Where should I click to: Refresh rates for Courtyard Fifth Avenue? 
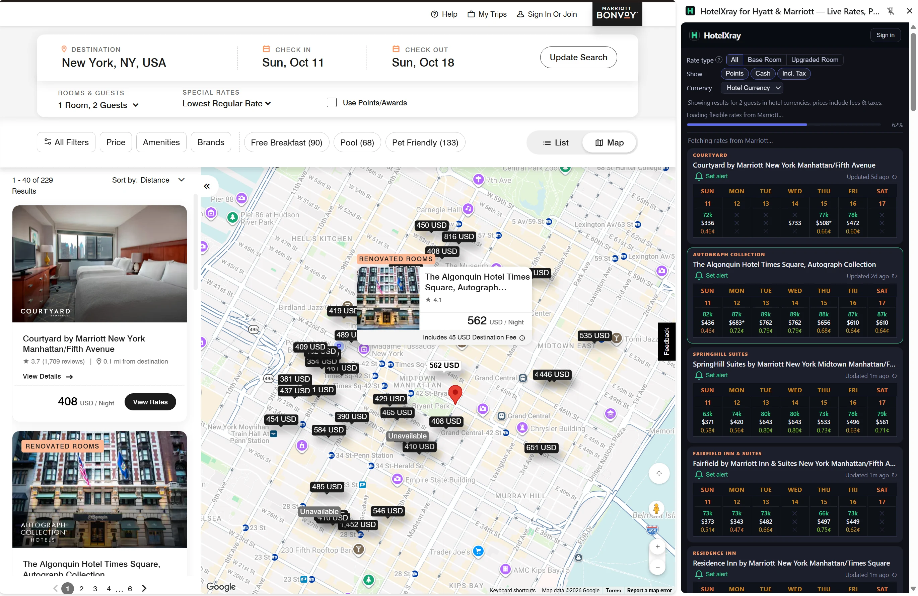(x=894, y=177)
